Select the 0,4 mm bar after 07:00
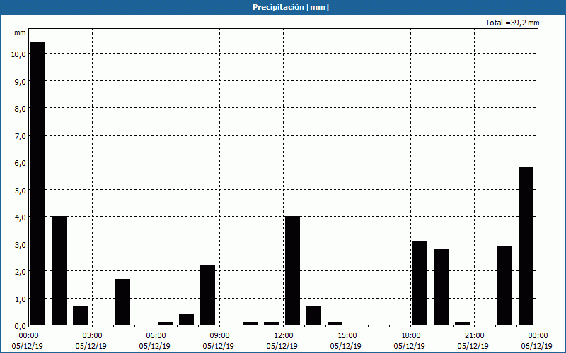The width and height of the screenshot is (566, 353). (186, 320)
